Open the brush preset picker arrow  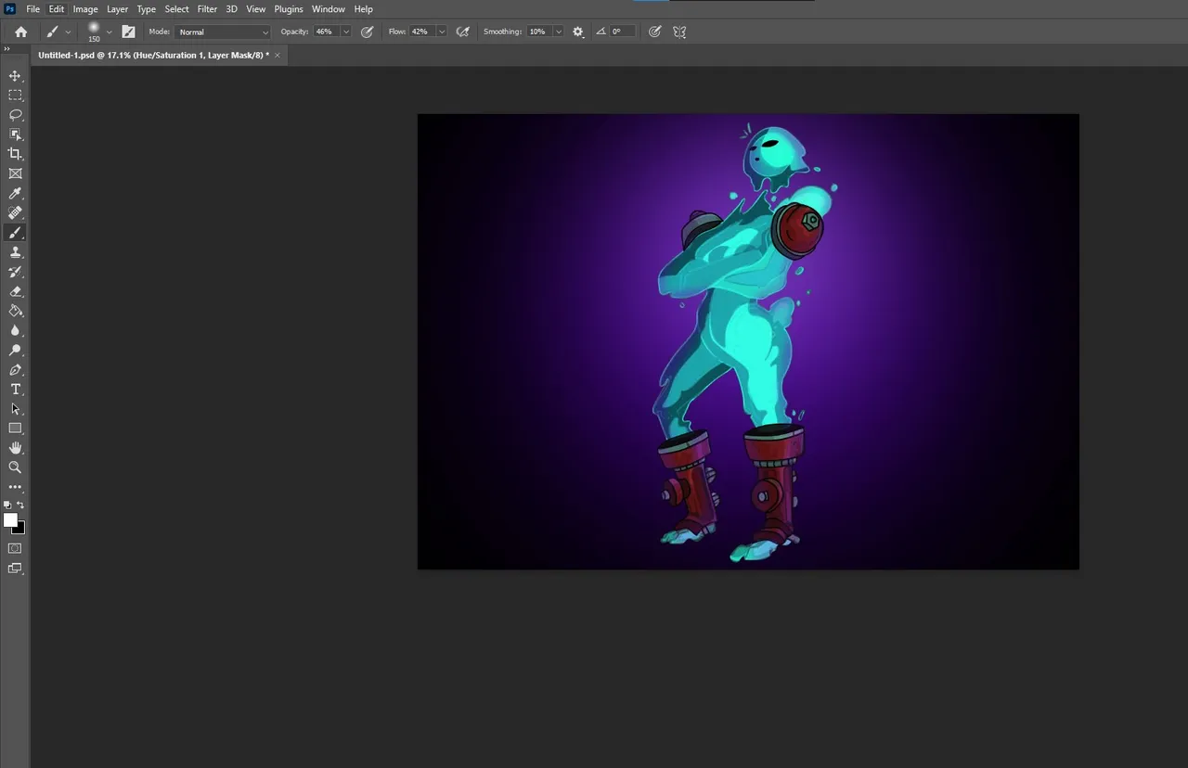coord(109,32)
